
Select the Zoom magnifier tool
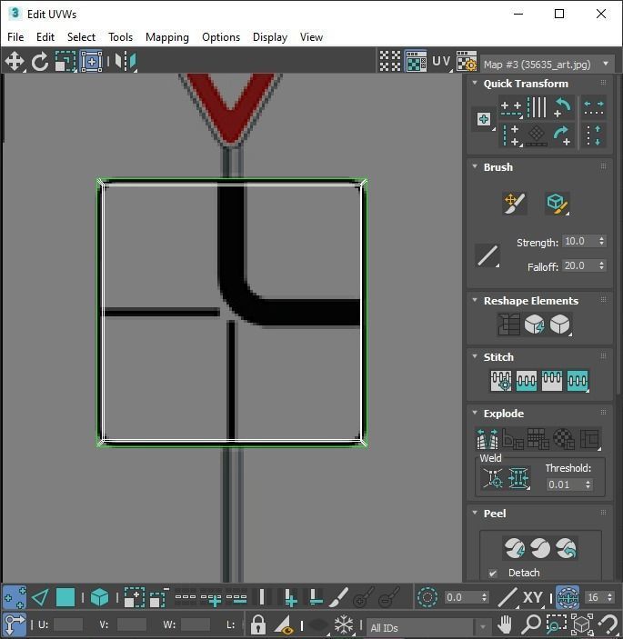[x=531, y=624]
